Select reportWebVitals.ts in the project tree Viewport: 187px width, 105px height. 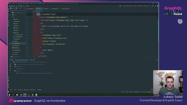tap(18, 37)
